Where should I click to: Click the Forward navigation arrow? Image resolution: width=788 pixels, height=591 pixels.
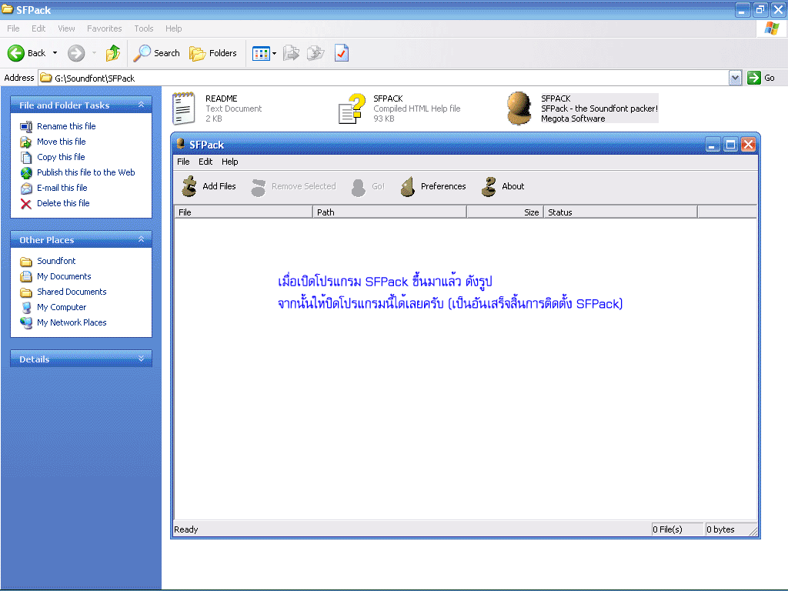click(76, 53)
